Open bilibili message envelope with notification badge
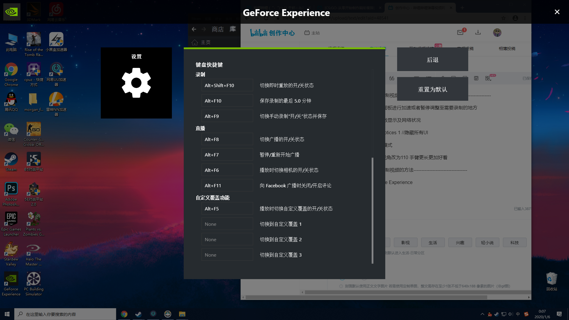 click(460, 33)
